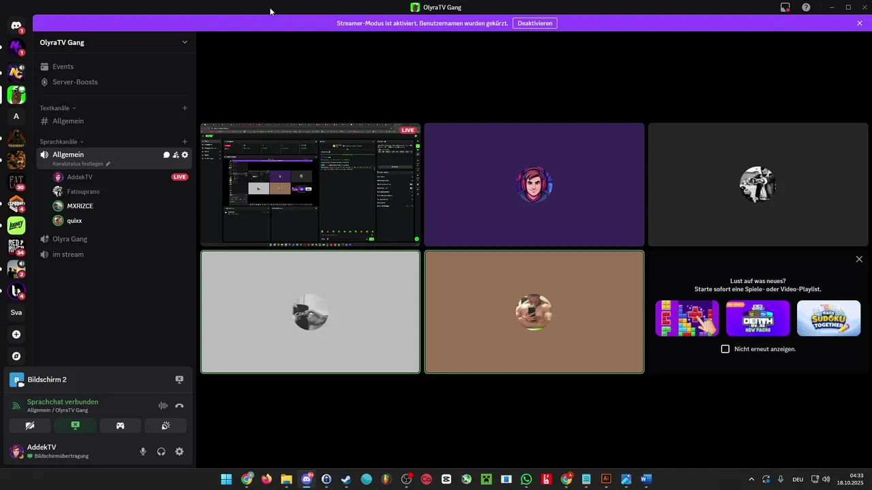This screenshot has width=872, height=490.
Task: Open Microsoft Word from the taskbar
Action: [x=646, y=479]
